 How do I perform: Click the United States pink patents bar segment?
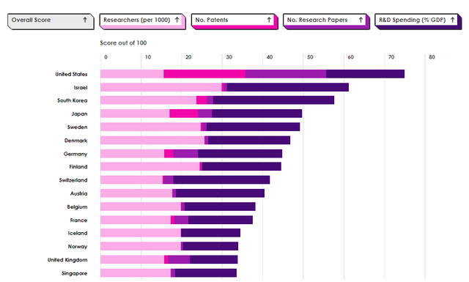(x=204, y=74)
